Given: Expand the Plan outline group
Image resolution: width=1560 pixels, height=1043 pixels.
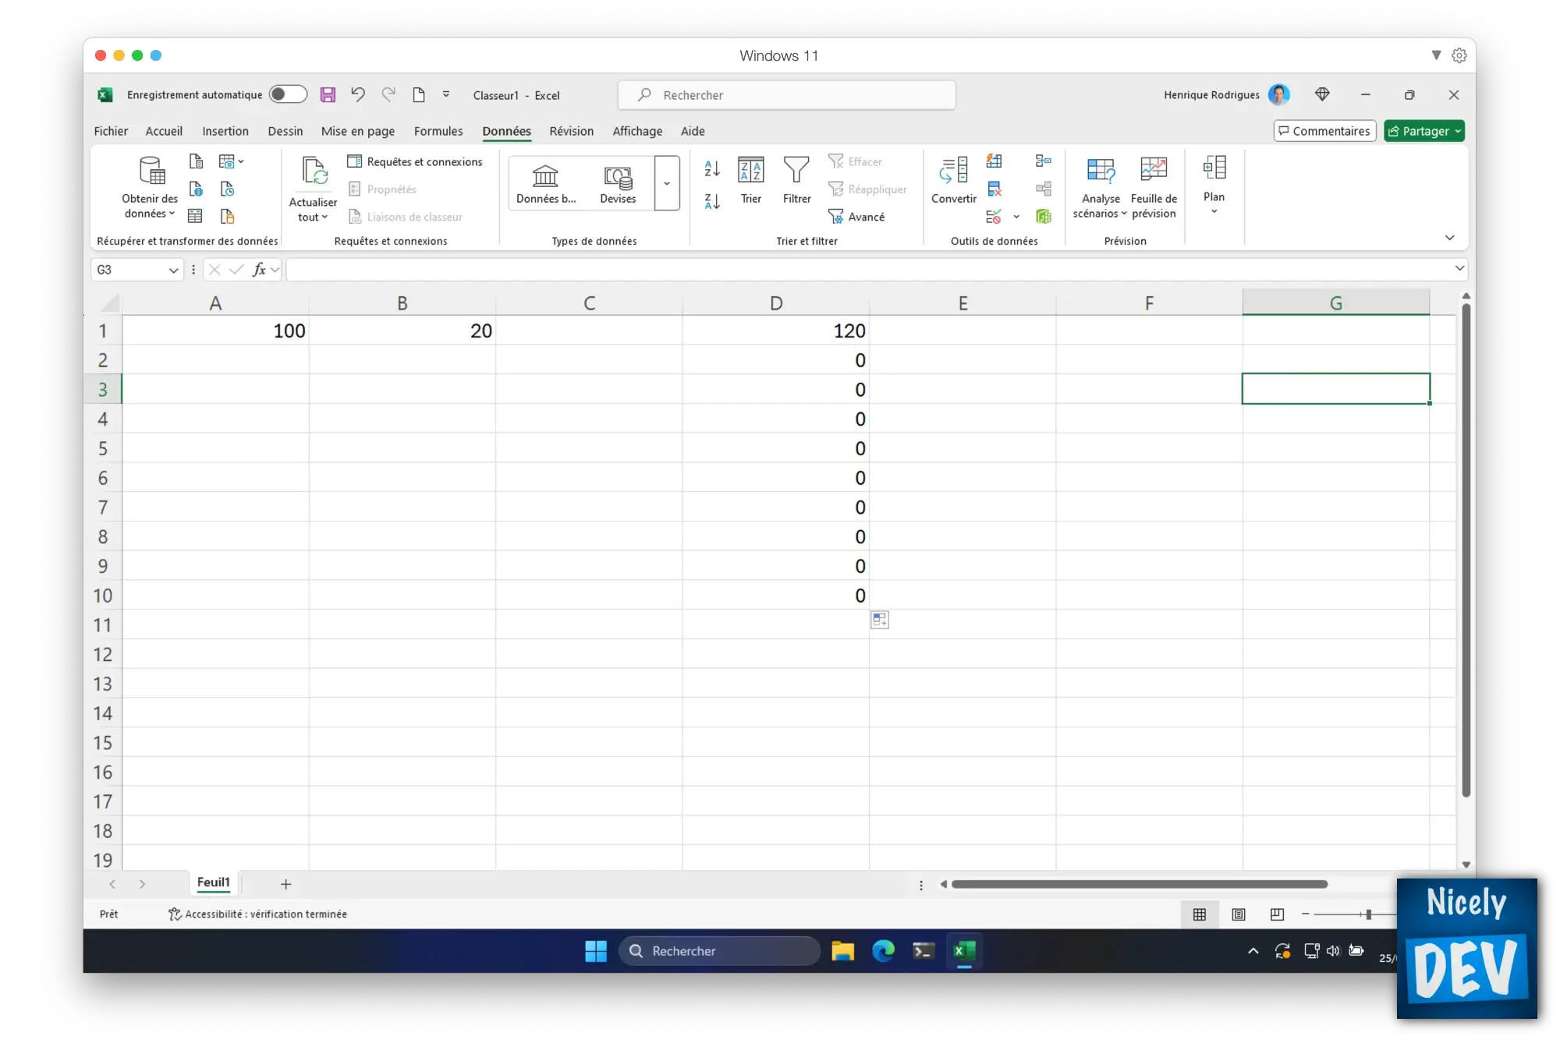Looking at the screenshot, I should tap(1214, 186).
